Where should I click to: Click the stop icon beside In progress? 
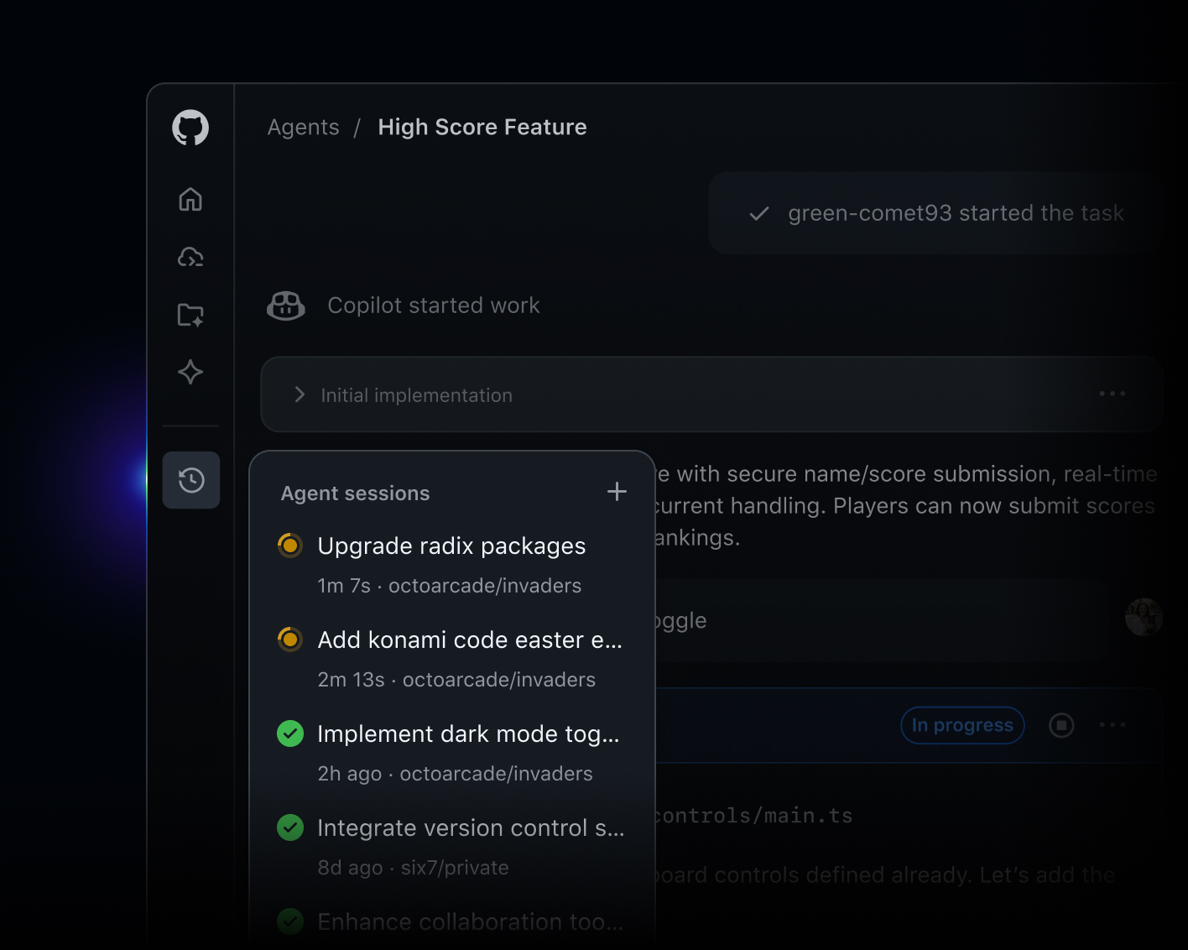coord(1061,725)
